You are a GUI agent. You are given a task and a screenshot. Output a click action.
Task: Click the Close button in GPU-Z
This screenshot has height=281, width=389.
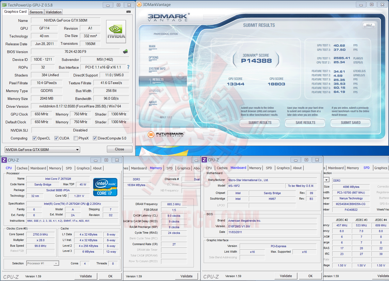pyautogui.click(x=119, y=149)
